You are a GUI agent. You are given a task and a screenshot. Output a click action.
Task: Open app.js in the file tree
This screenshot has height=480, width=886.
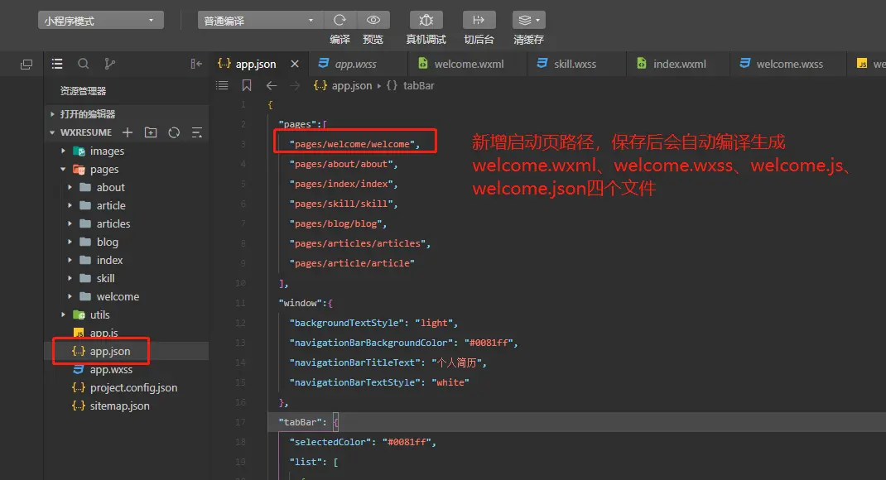coord(127,333)
